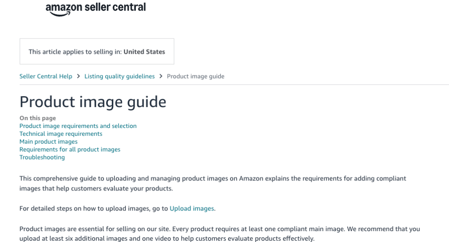Click the 'On this page' label
Viewport: 449px width, 242px height.
[38, 118]
